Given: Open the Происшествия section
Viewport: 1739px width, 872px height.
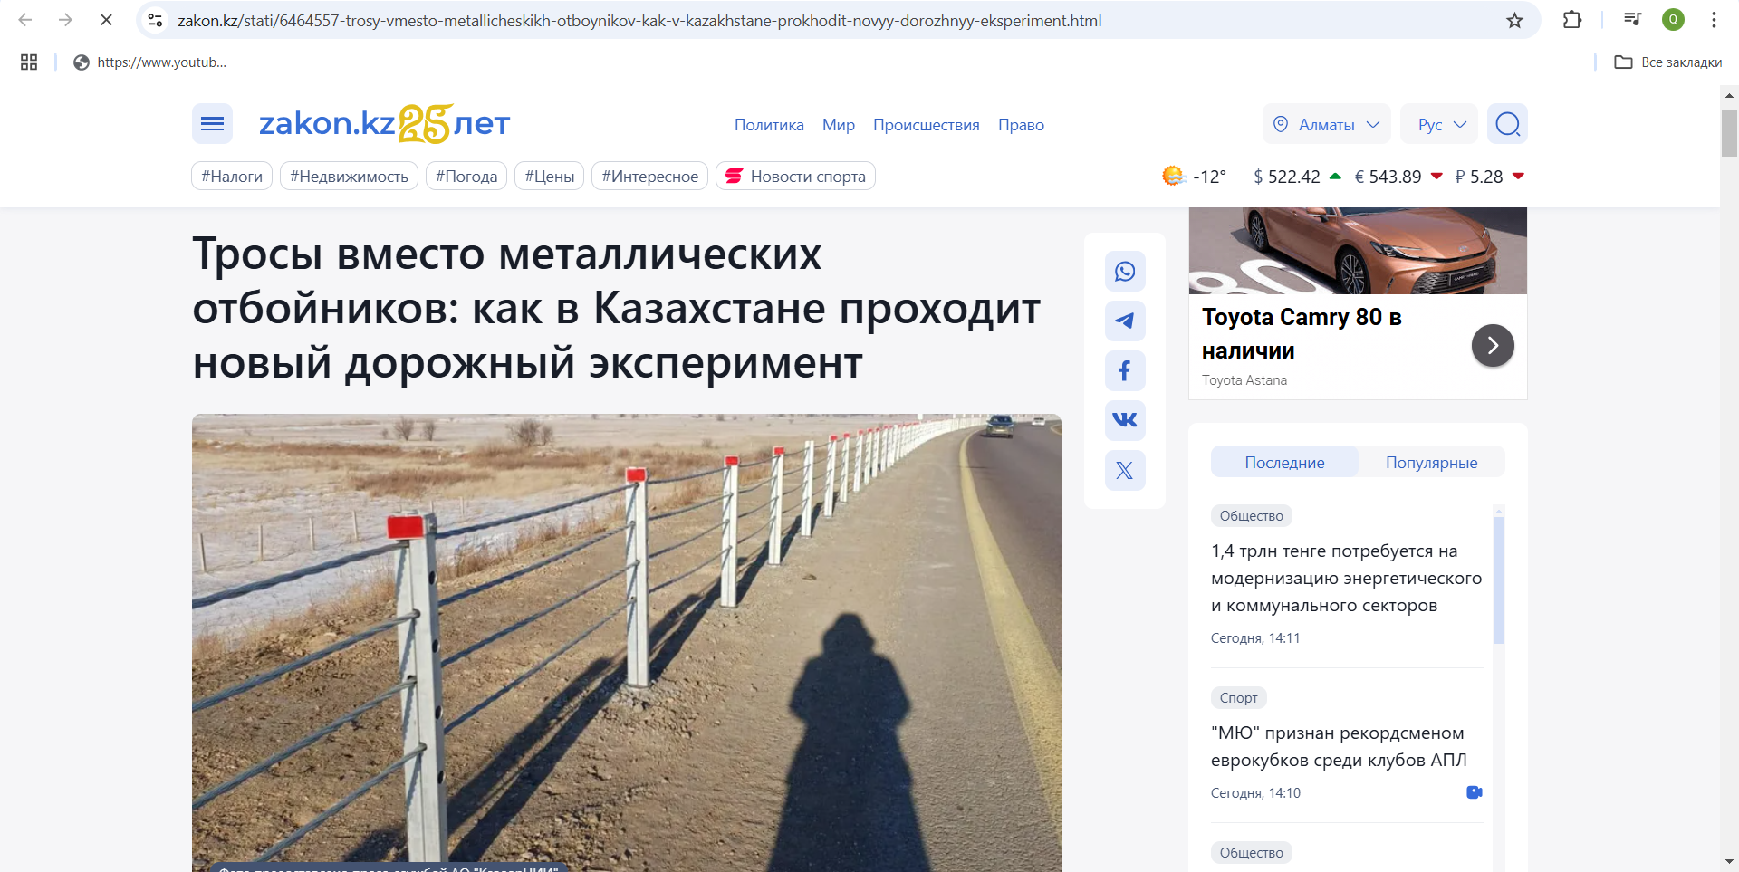Looking at the screenshot, I should pos(927,125).
